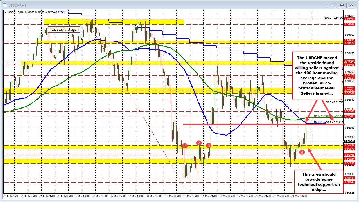Click the '22 Feb 2023' date on time axis
359x202 pixels.
tap(11, 196)
